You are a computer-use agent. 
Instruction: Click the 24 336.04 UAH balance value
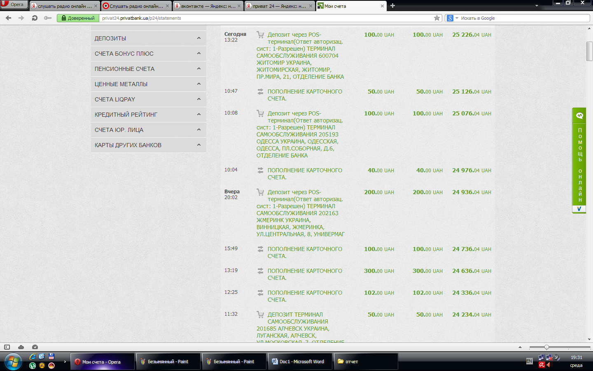click(x=472, y=293)
